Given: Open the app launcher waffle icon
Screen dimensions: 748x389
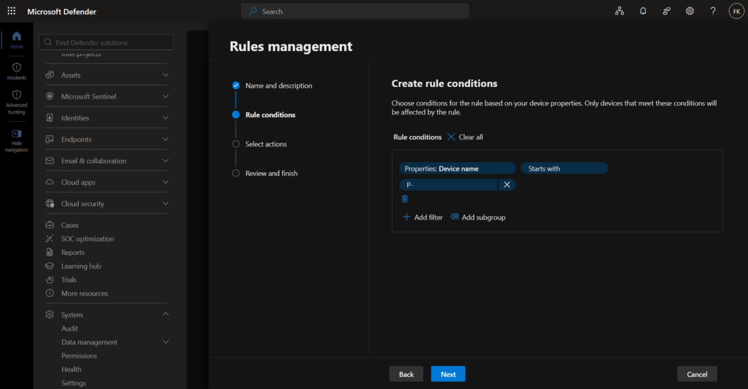Looking at the screenshot, I should tap(12, 11).
